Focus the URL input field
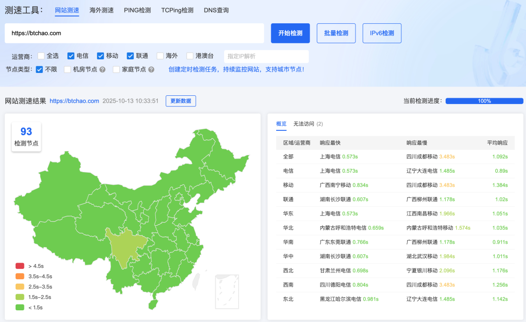The width and height of the screenshot is (526, 322). coord(134,33)
